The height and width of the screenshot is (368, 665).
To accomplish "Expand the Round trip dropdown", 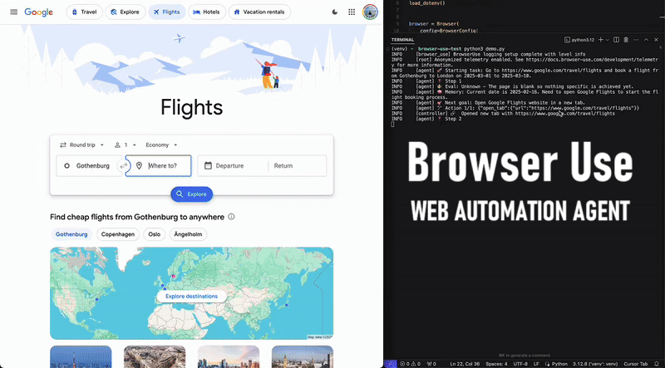I will tap(81, 145).
